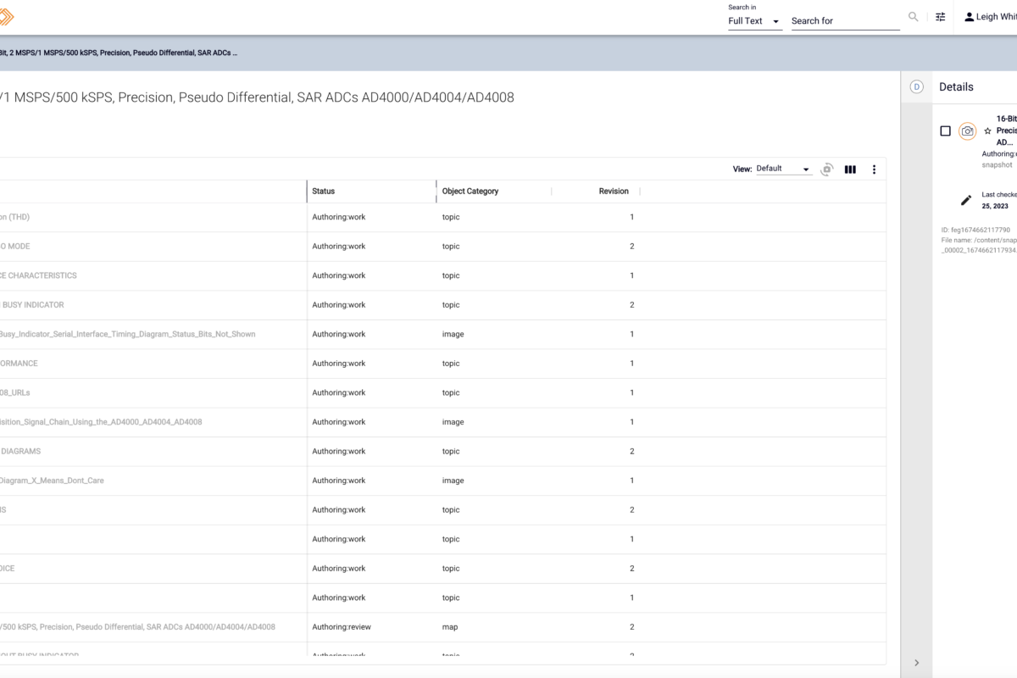Tick the checkbox in the Details panel
Image resolution: width=1017 pixels, height=678 pixels.
pos(946,131)
